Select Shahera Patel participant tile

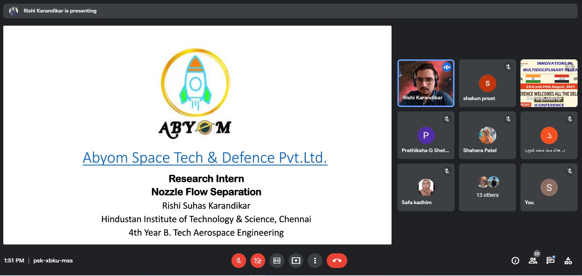pyautogui.click(x=488, y=135)
